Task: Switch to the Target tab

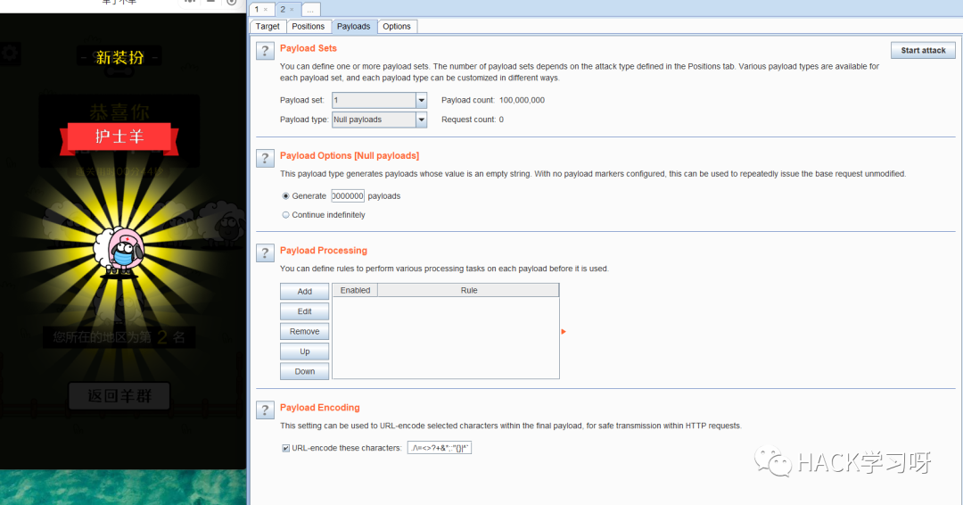Action: pyautogui.click(x=267, y=27)
